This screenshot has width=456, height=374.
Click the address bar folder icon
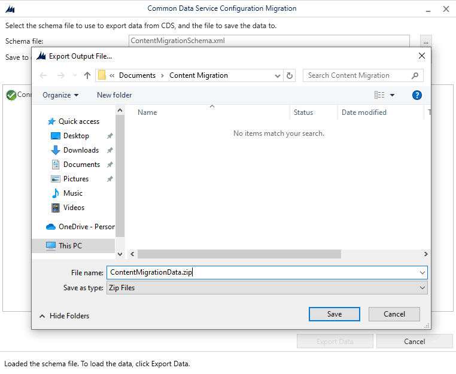click(102, 75)
